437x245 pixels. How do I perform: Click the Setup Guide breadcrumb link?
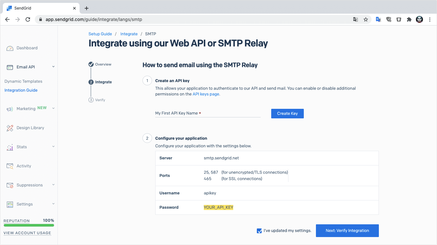pos(100,34)
